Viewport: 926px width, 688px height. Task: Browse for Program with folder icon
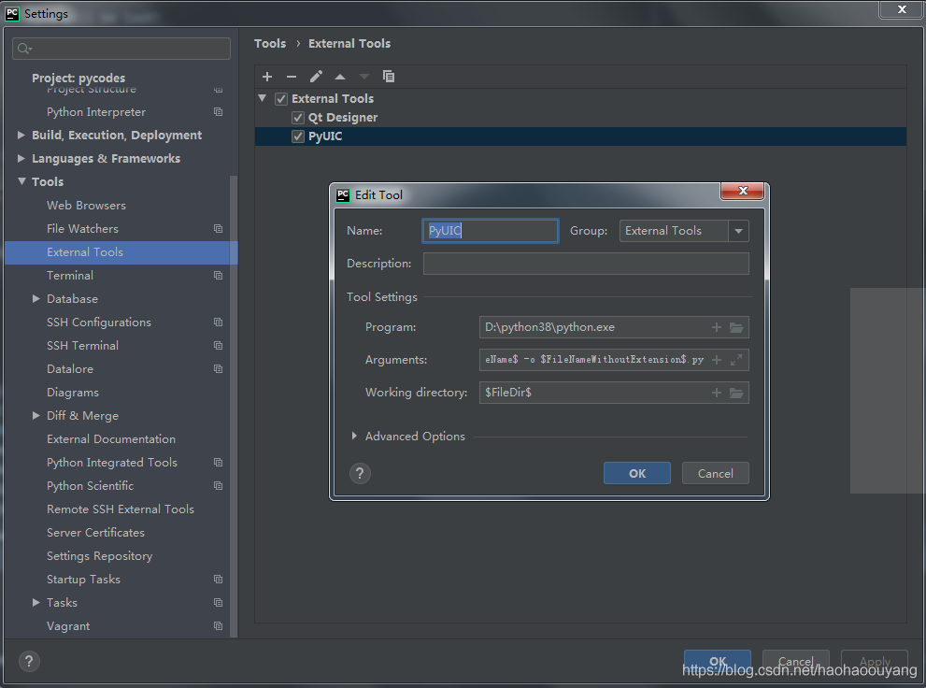(x=736, y=327)
